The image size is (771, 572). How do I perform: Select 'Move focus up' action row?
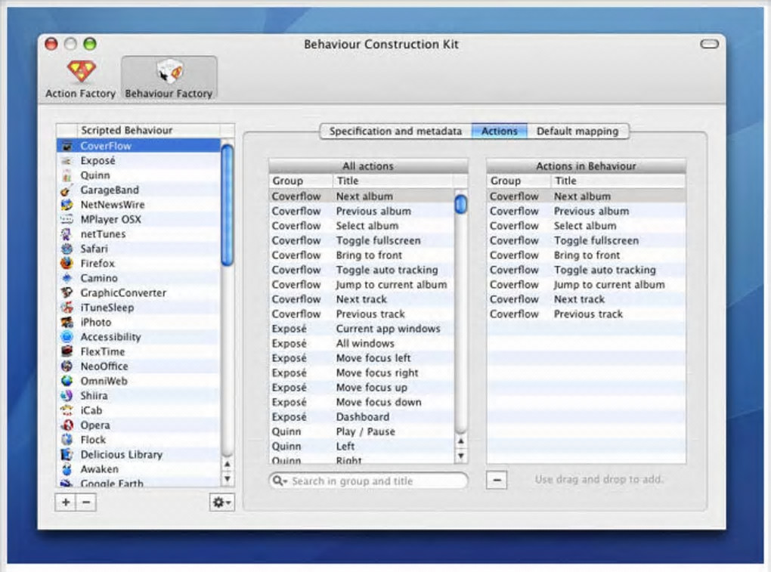click(x=361, y=388)
